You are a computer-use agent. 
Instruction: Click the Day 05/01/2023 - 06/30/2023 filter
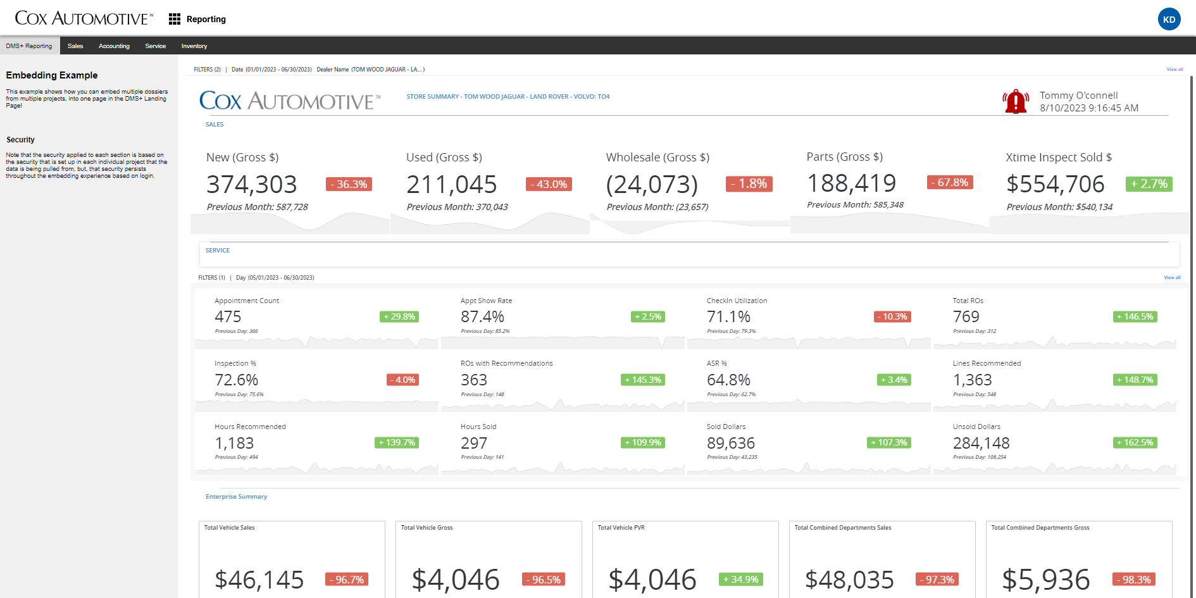point(275,278)
